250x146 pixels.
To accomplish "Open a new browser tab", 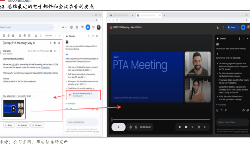I will [x=164, y=15].
